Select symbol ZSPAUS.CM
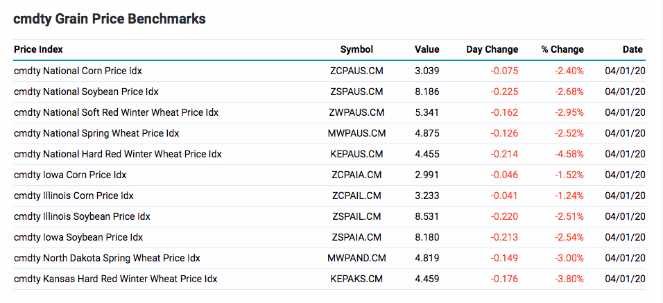Screen dimensions: 663x303 pyautogui.click(x=357, y=92)
